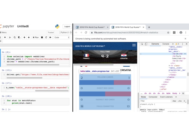
Task: Click the Jupyter insert cell below plus icon
Action: click(x=5, y=37)
